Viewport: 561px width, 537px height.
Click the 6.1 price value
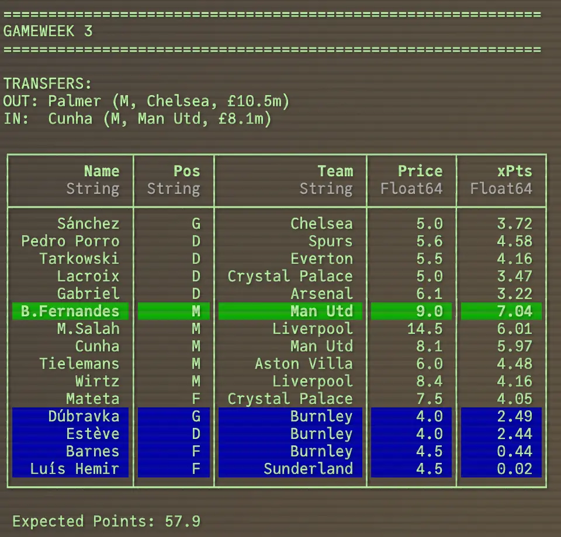430,294
